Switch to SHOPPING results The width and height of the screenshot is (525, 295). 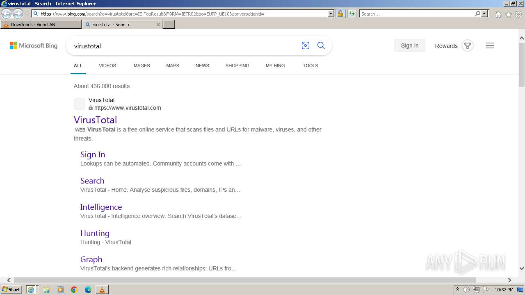click(237, 66)
